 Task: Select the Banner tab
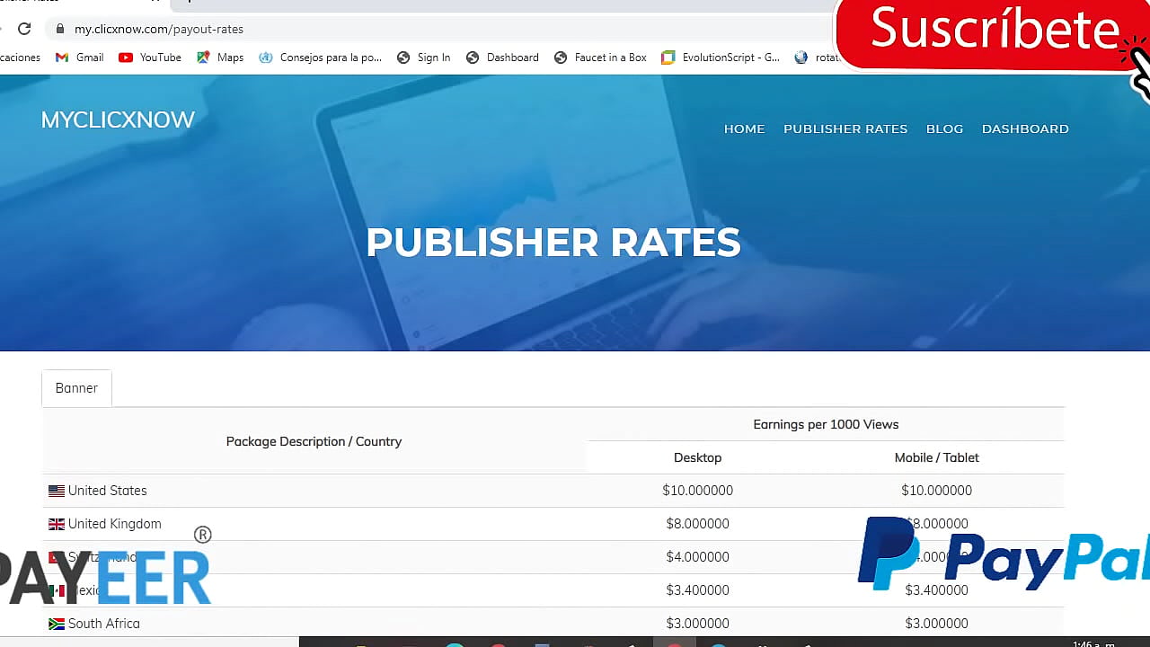pyautogui.click(x=76, y=387)
